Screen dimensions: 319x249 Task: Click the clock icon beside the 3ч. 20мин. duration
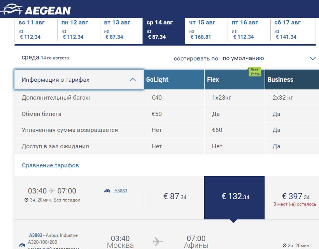point(26,200)
